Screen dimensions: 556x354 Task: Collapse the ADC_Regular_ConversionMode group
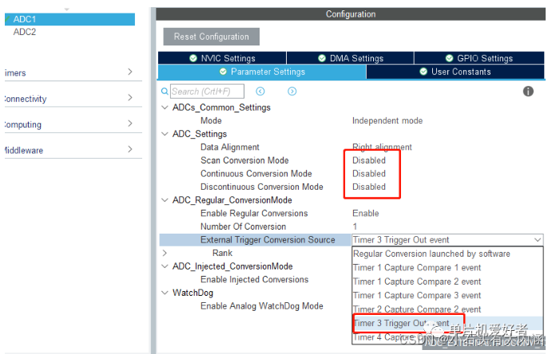click(x=165, y=200)
